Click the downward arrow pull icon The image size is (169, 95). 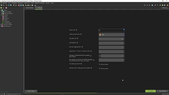147,5
